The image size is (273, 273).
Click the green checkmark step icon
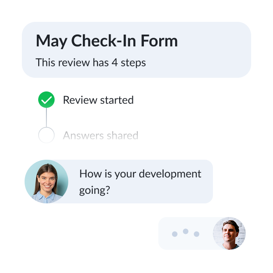[x=46, y=100]
